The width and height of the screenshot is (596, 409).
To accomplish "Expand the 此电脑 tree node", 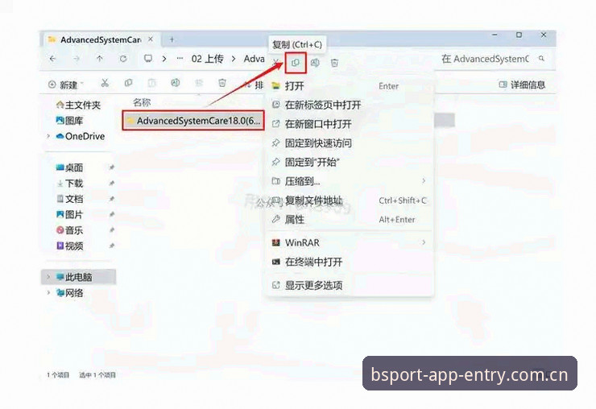I will [x=48, y=277].
